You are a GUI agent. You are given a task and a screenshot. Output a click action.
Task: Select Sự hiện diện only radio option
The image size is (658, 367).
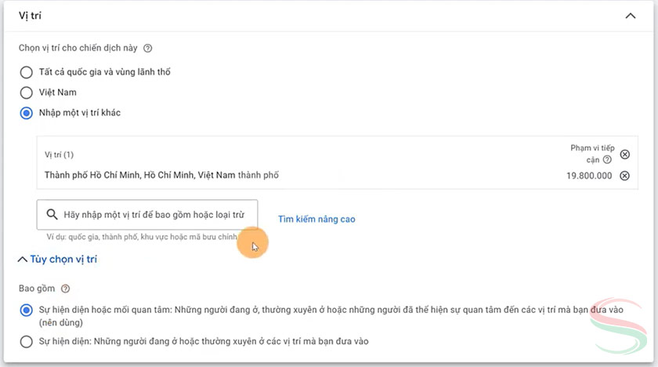coord(26,342)
